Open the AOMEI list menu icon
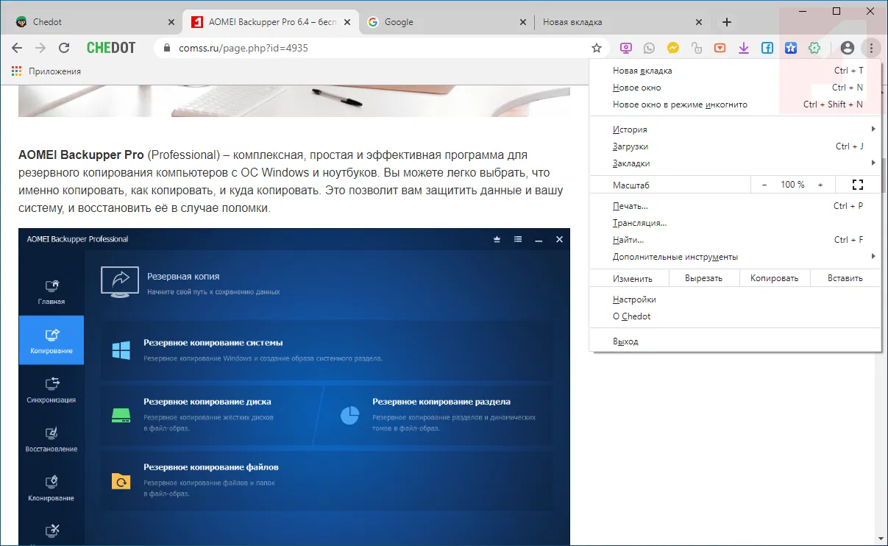Screen dimensions: 888x546 518,239
